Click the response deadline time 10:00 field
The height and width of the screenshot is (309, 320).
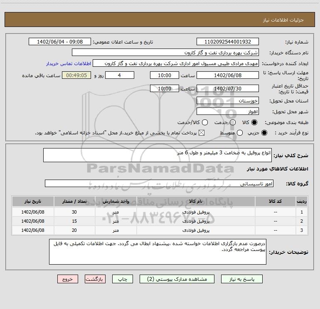[165, 75]
